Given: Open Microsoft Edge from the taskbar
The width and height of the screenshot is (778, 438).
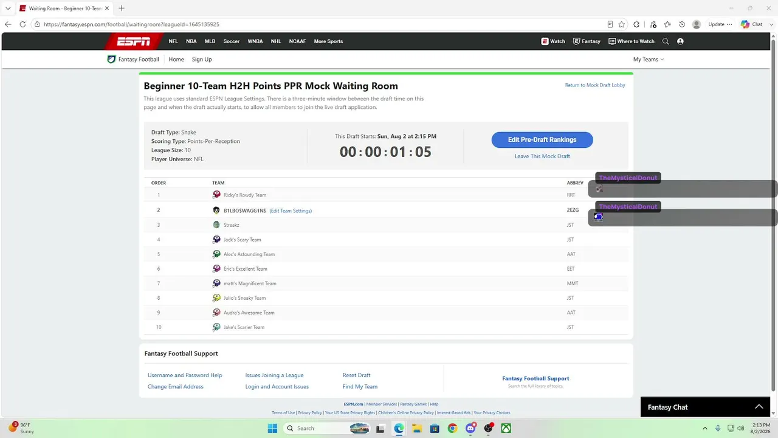Looking at the screenshot, I should [399, 428].
